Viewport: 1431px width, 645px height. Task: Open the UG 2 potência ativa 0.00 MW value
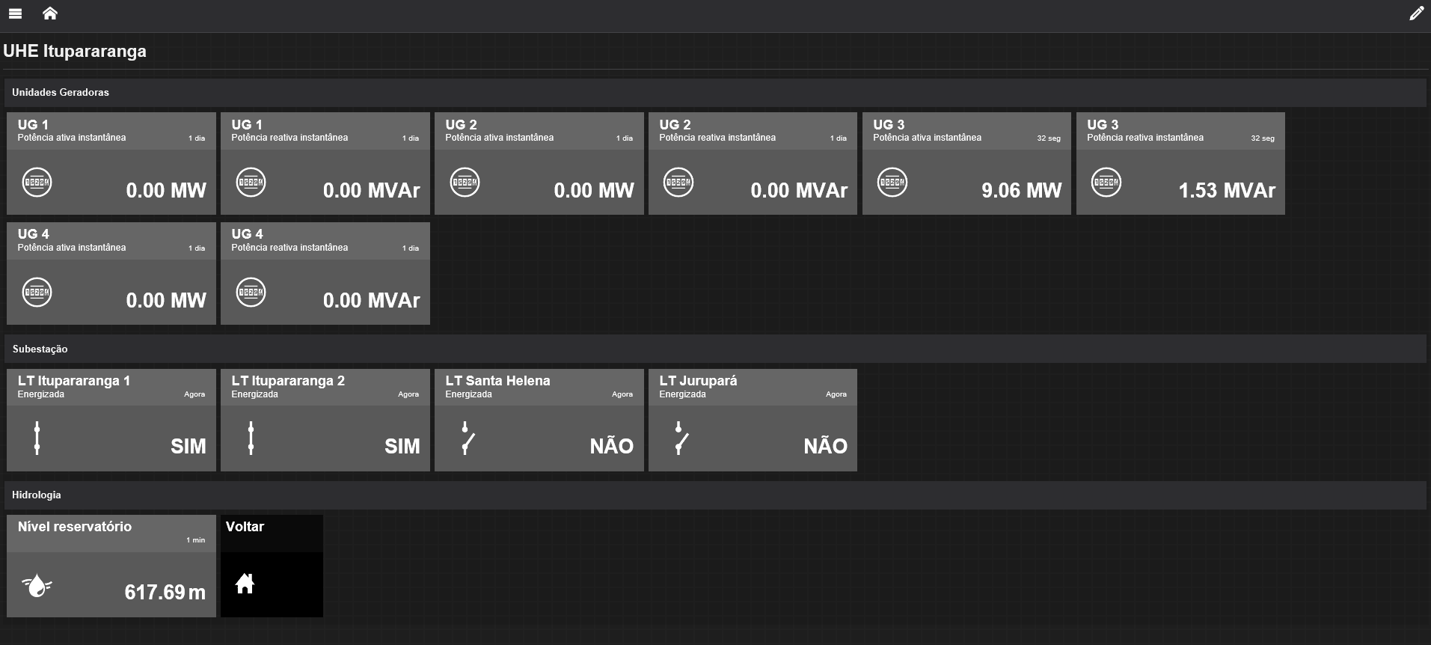point(593,191)
